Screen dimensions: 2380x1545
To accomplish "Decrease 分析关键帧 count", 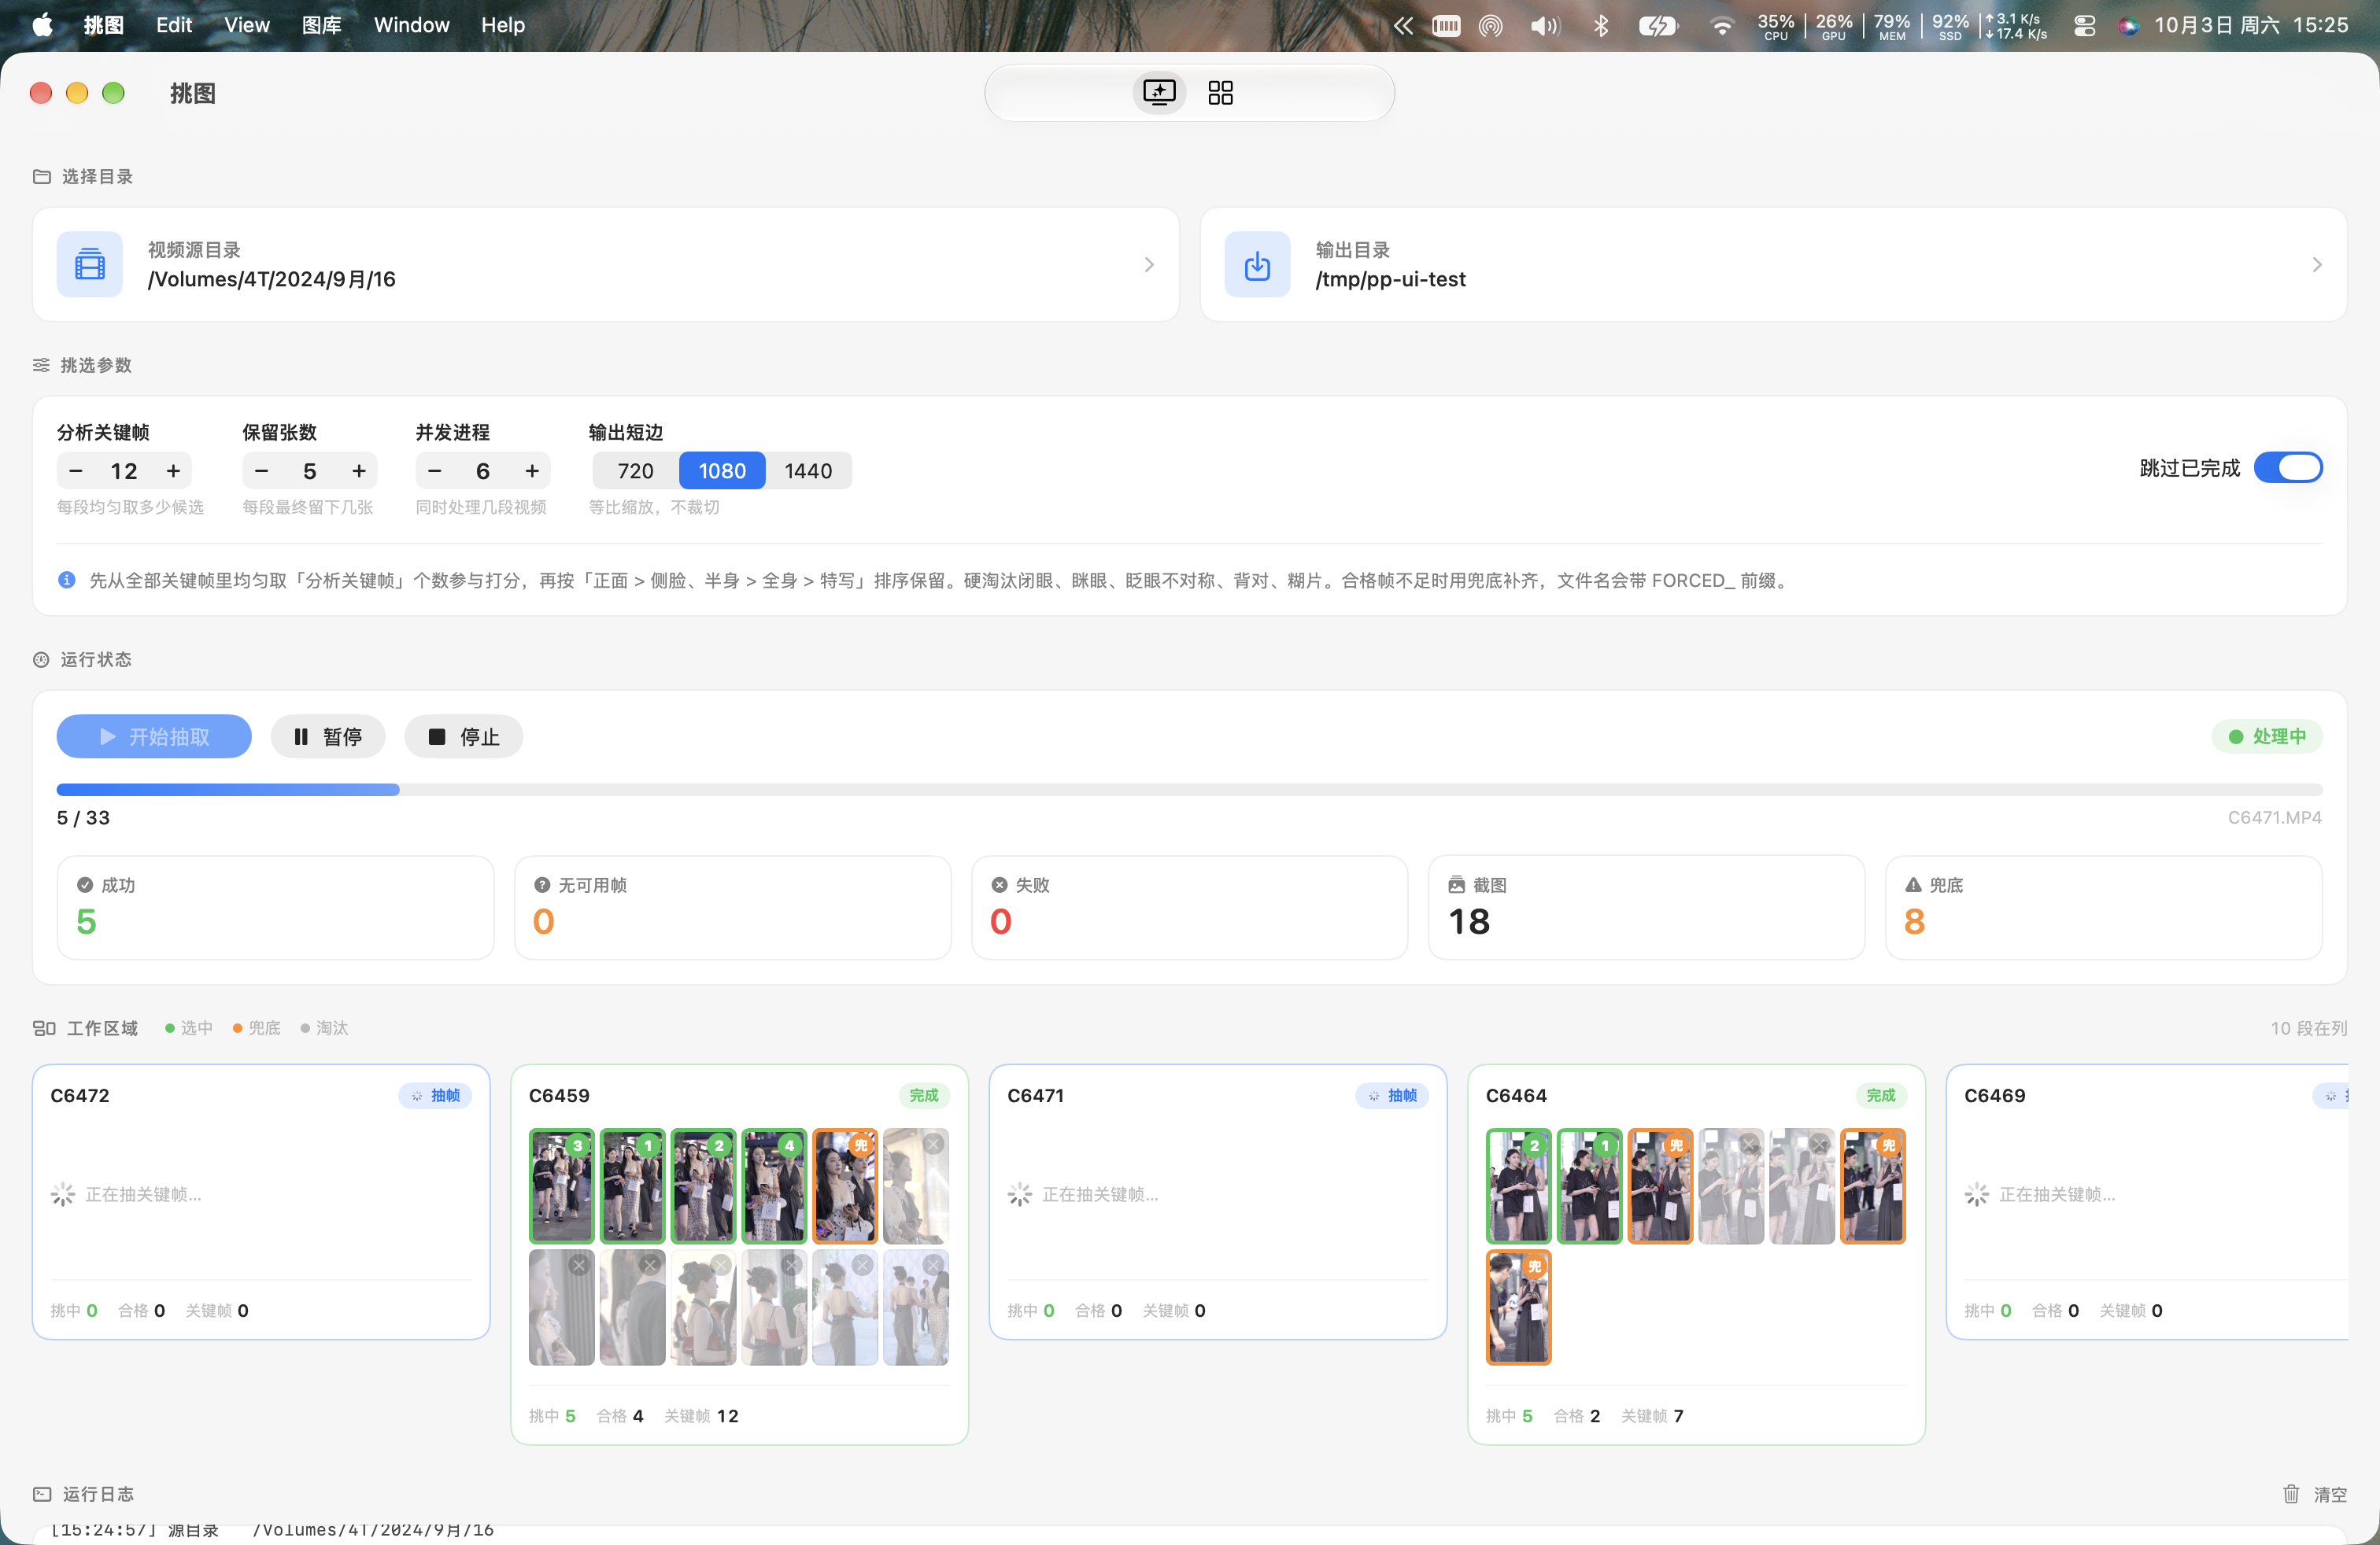I will (76, 470).
